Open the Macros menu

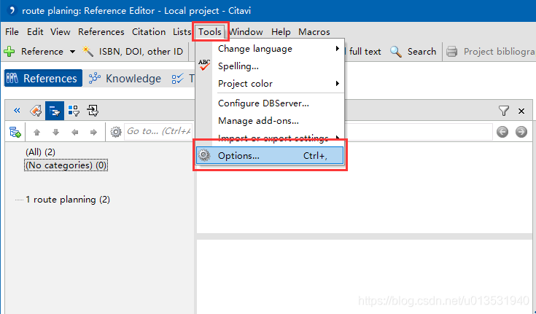[314, 32]
